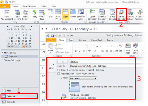Click Shared Calendars in the navigation pane
Image resolution: width=148 pixels, height=106 pixels.
pyautogui.click(x=12, y=60)
